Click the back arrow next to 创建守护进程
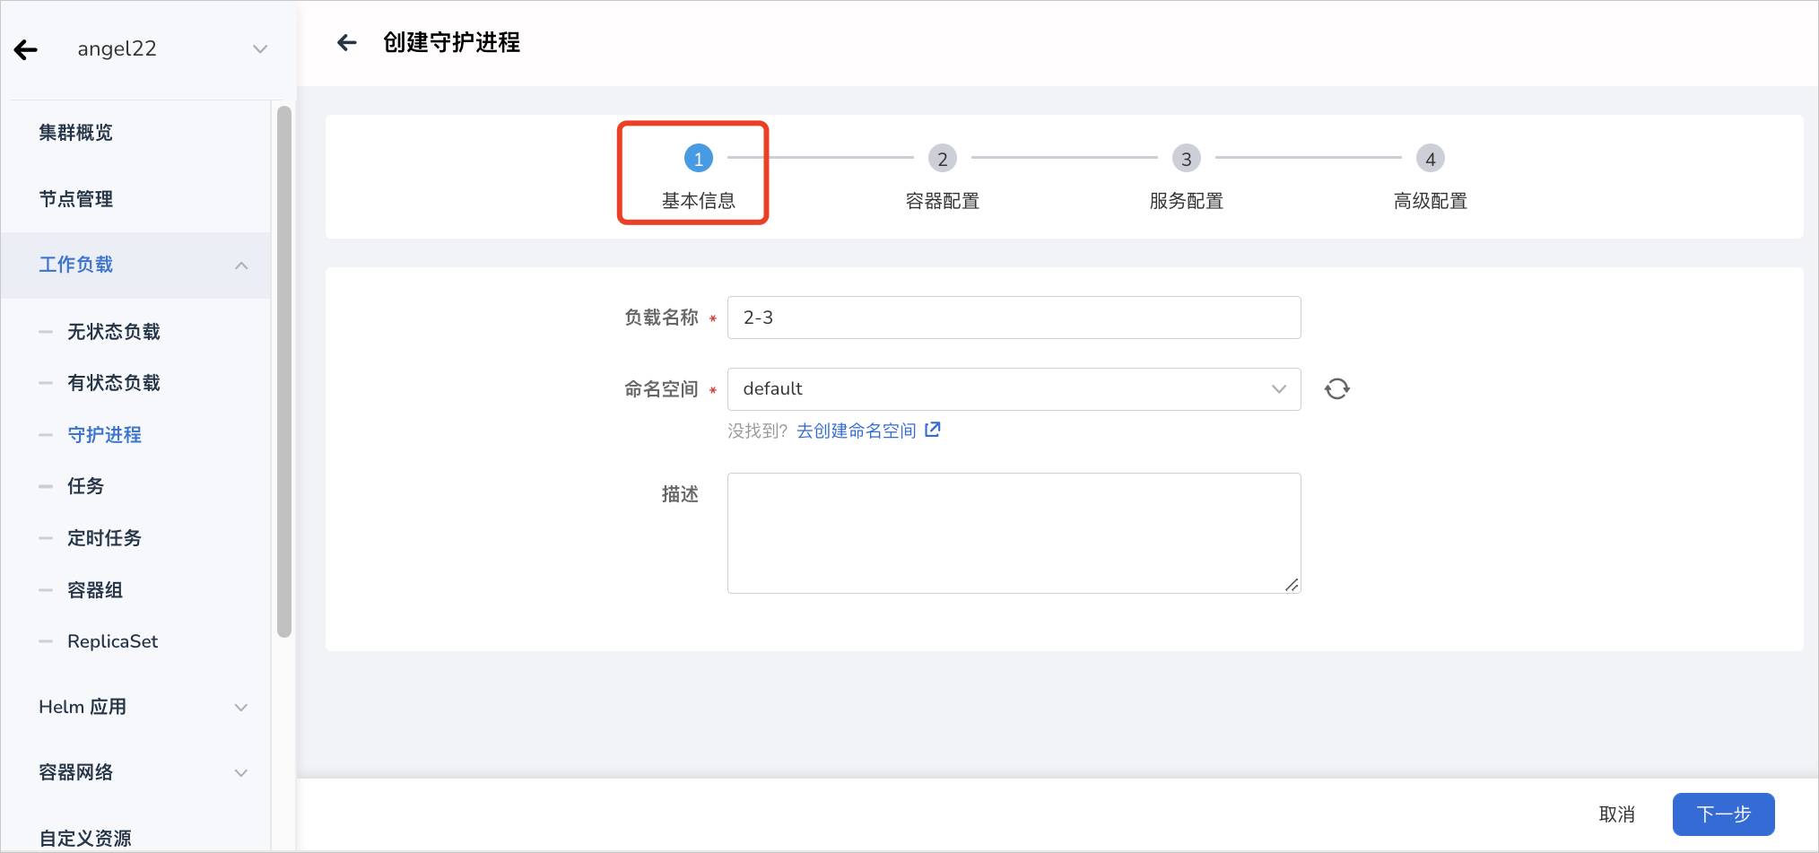The height and width of the screenshot is (853, 1819). pos(346,42)
